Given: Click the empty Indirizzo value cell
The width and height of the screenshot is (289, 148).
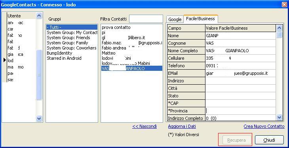Looking at the screenshot, I should click(240, 81).
